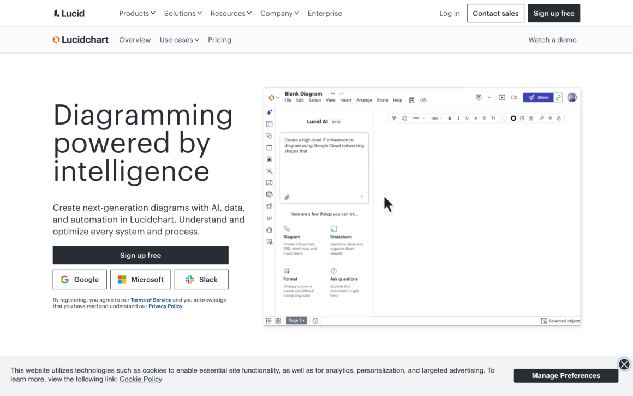This screenshot has height=396, width=633.
Task: Expand the Solutions dropdown
Action: [182, 13]
